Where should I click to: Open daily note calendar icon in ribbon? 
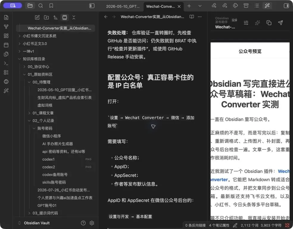click(6, 45)
